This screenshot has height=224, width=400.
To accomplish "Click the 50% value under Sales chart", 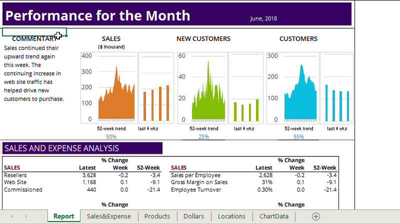I will tap(111, 137).
